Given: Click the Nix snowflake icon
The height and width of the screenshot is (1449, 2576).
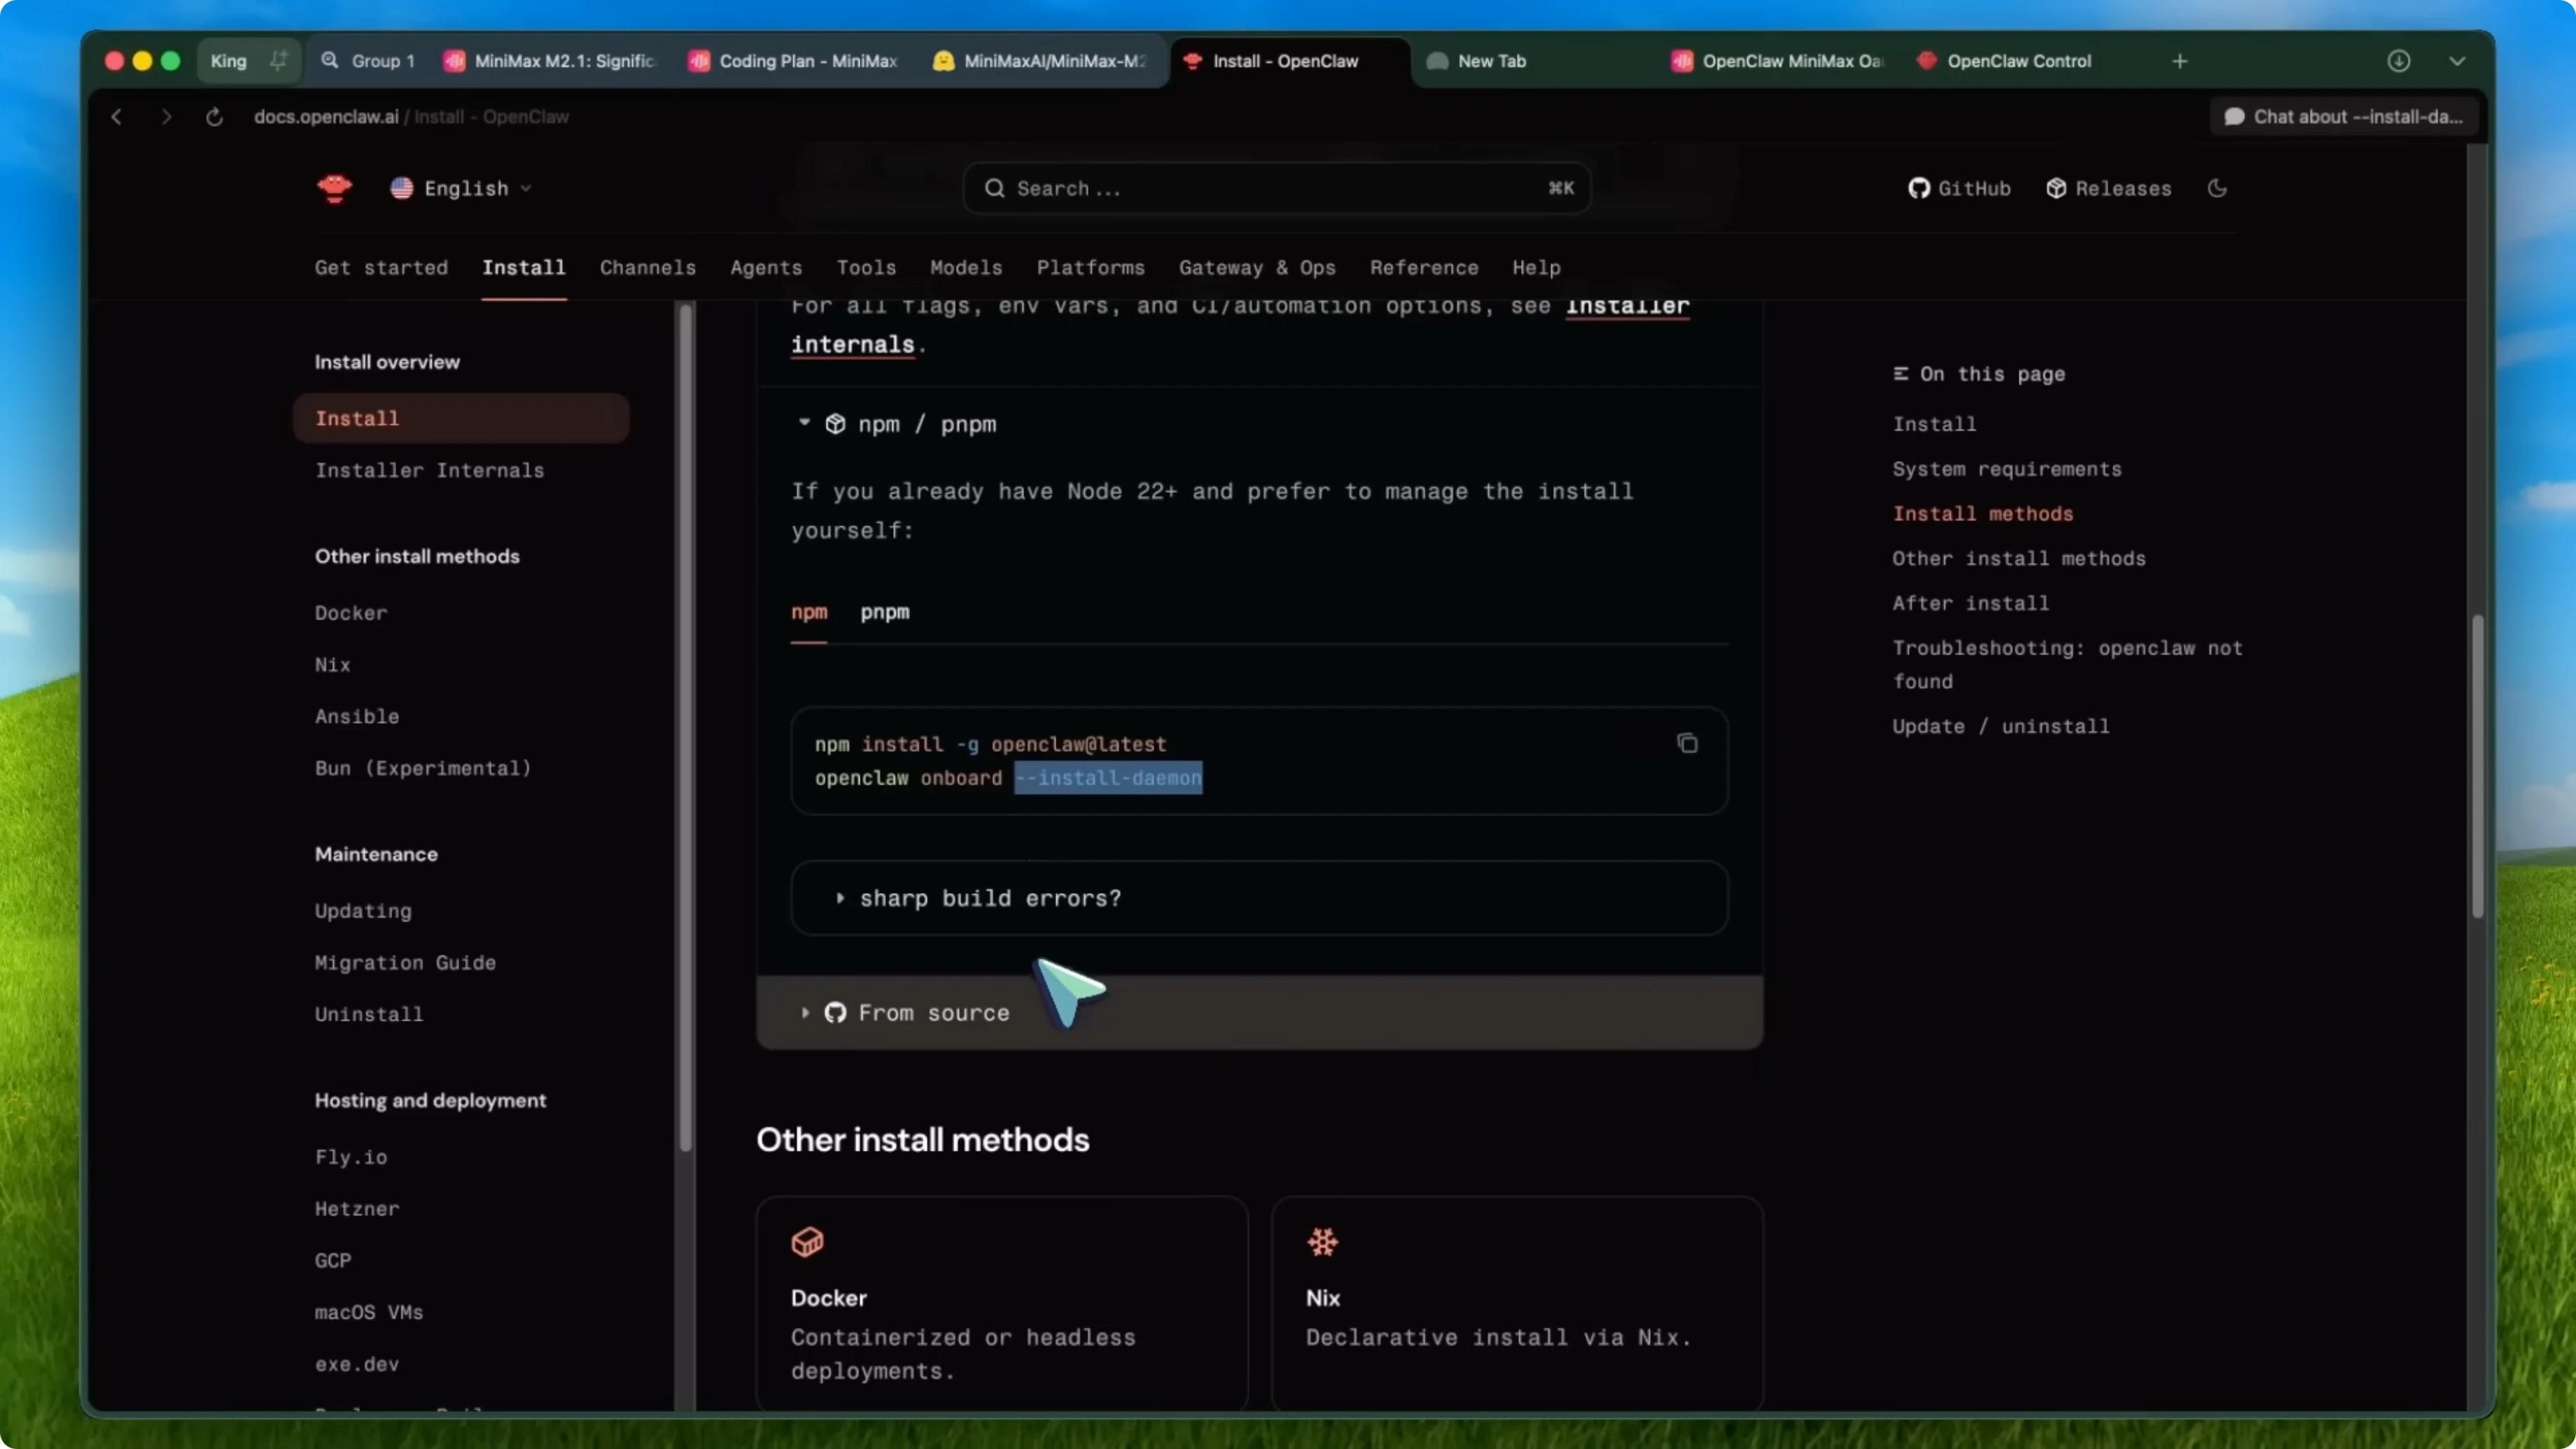Looking at the screenshot, I should click(x=1322, y=1242).
